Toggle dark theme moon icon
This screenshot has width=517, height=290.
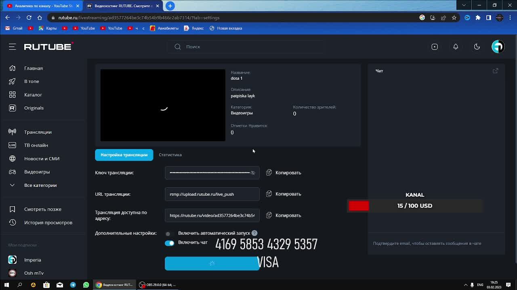[x=477, y=47]
